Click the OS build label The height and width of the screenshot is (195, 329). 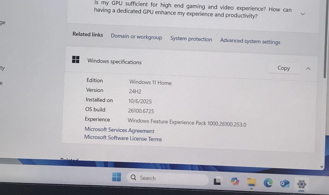coord(95,109)
